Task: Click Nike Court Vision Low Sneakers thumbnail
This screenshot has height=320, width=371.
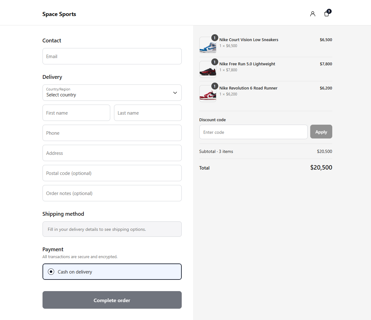Action: pos(208,45)
